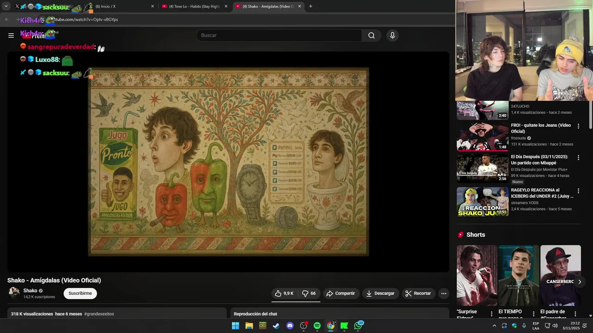Switch ESP LAA keyboard language indicator
Screen dimensions: 593x333
pos(536,326)
